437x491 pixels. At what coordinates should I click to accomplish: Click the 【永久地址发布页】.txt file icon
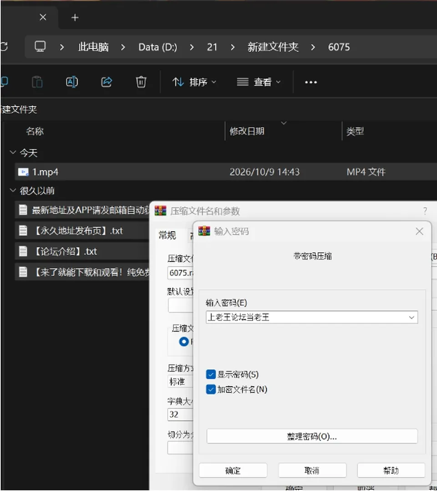23,230
